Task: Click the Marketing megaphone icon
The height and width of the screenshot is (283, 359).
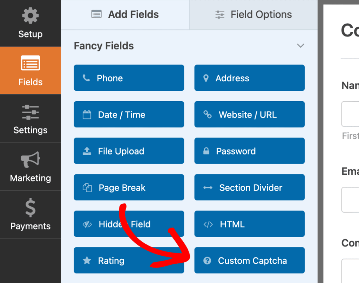Action: pyautogui.click(x=30, y=159)
